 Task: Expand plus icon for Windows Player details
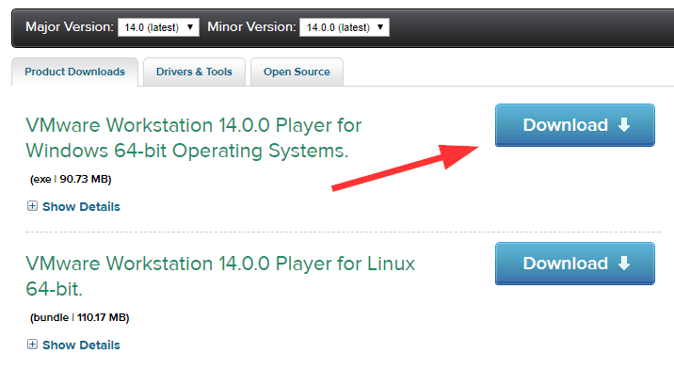pyautogui.click(x=32, y=206)
